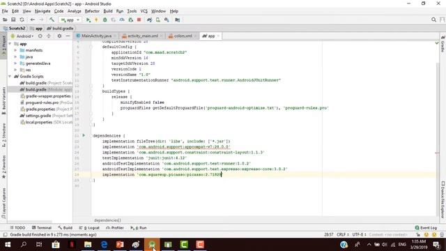Open the Terminal tool window
The image size is (446, 251).
pyautogui.click(x=42, y=228)
